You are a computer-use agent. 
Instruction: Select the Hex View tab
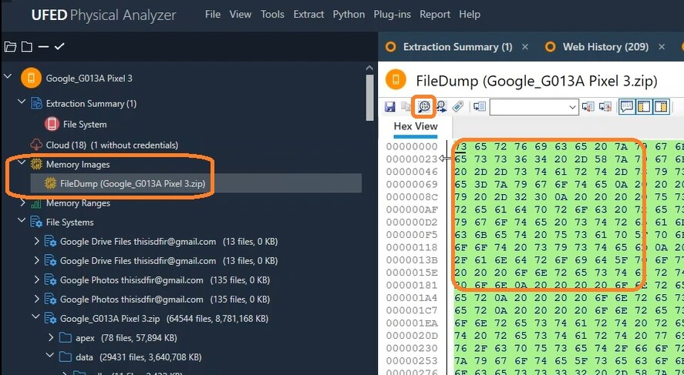tap(416, 126)
